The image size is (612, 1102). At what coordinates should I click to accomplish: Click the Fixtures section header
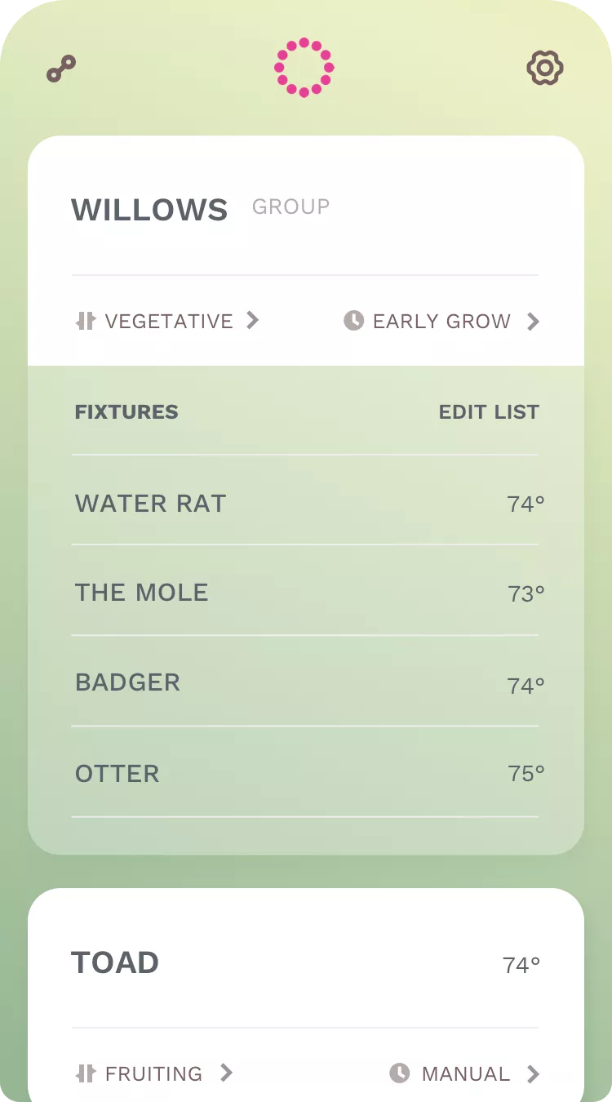click(x=126, y=412)
